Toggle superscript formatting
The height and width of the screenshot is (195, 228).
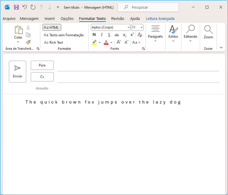point(132,35)
